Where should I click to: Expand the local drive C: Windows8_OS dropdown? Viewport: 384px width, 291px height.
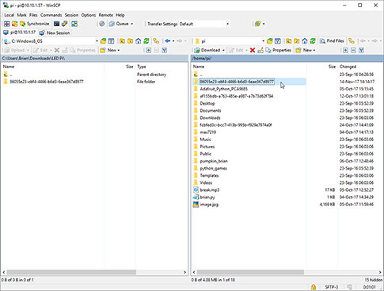pyautogui.click(x=97, y=41)
